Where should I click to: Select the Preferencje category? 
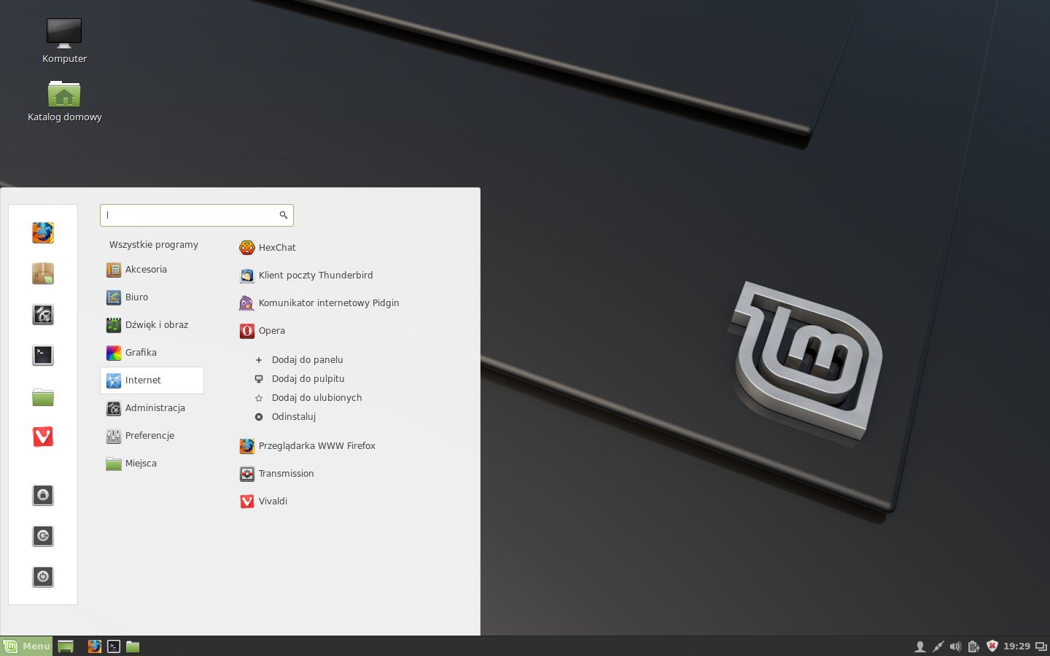152,436
